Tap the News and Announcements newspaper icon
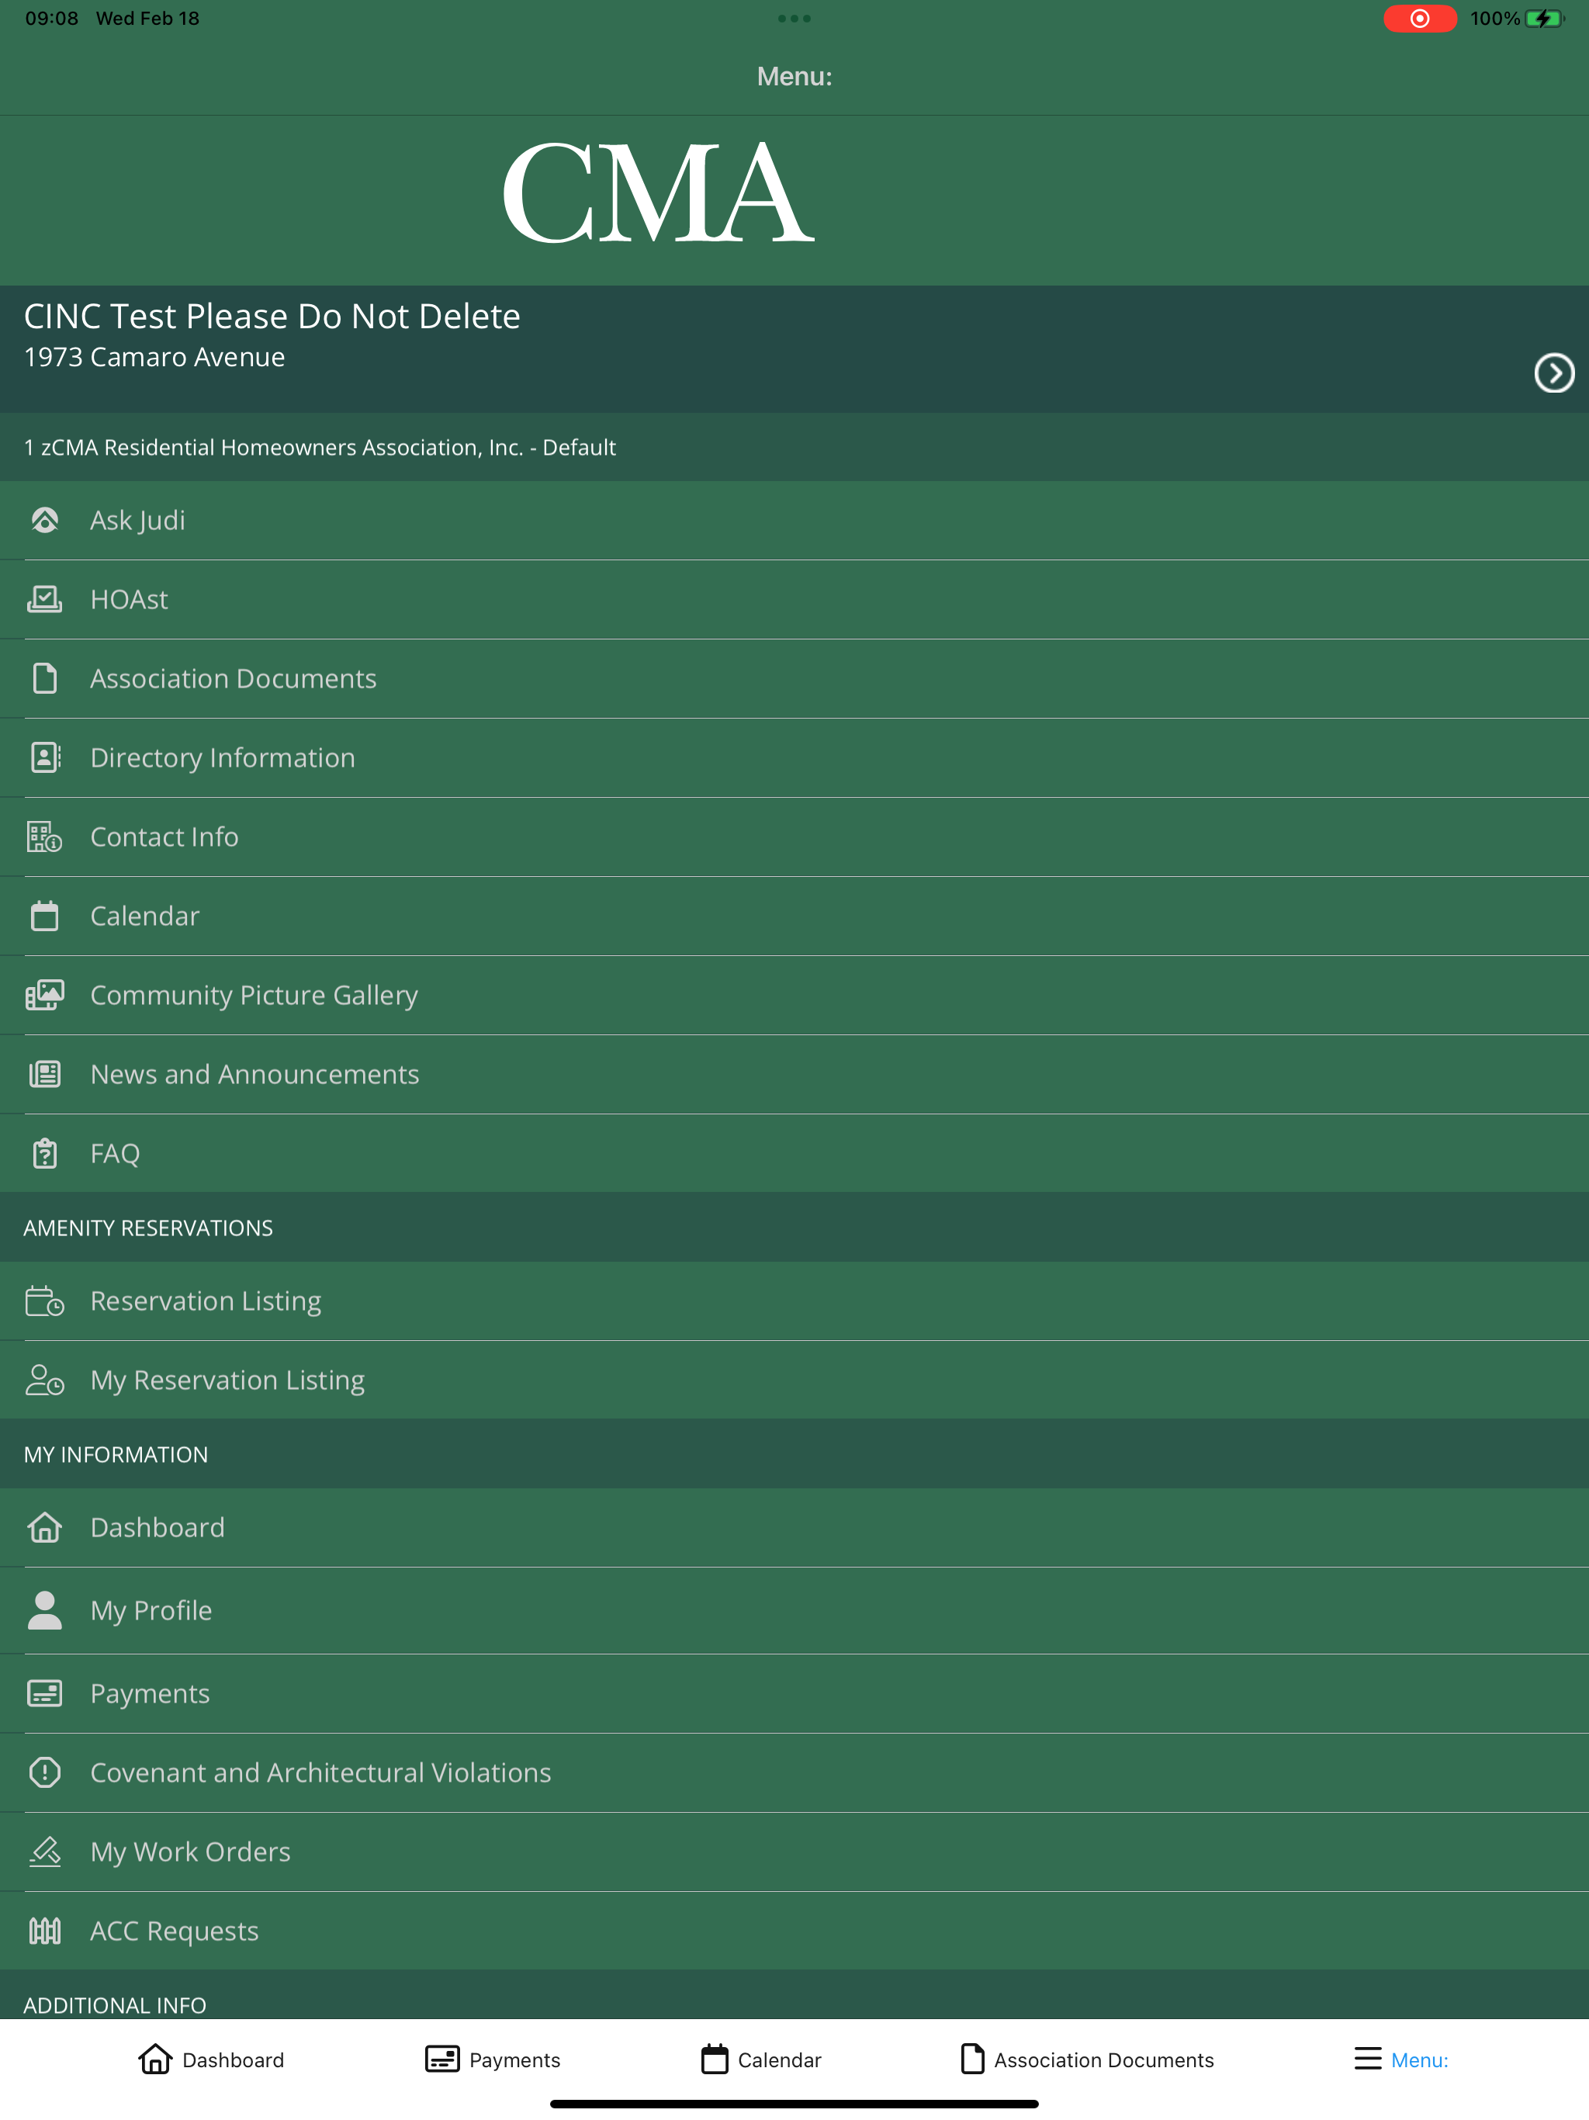The width and height of the screenshot is (1589, 2120). (45, 1073)
